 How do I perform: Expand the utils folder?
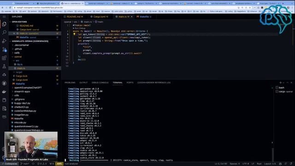[17, 95]
